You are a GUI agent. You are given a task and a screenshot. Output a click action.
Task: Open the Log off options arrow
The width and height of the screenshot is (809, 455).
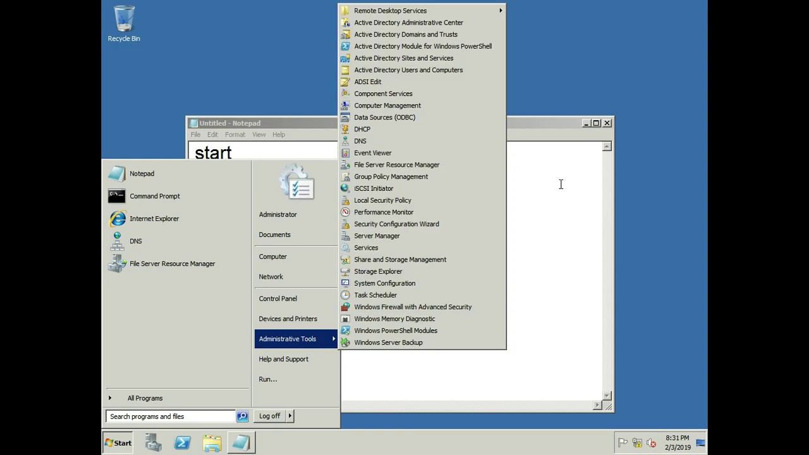pyautogui.click(x=289, y=416)
